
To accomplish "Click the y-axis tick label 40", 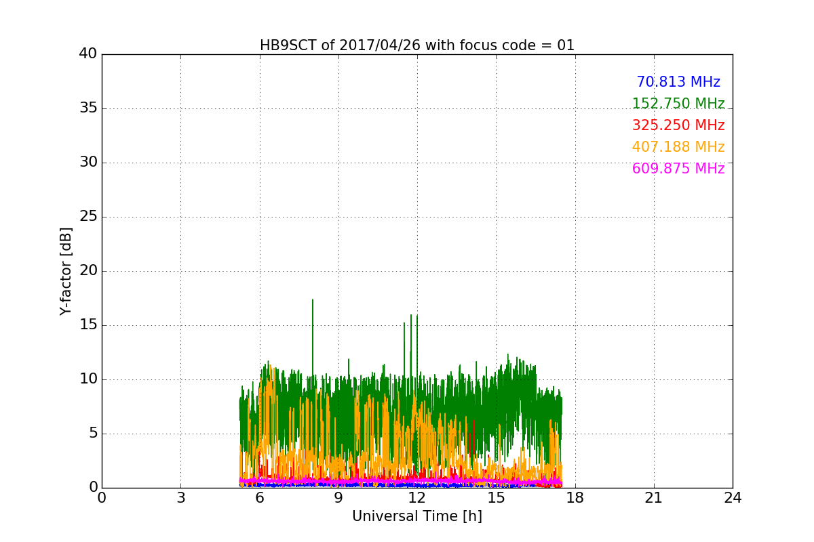I will coord(88,54).
